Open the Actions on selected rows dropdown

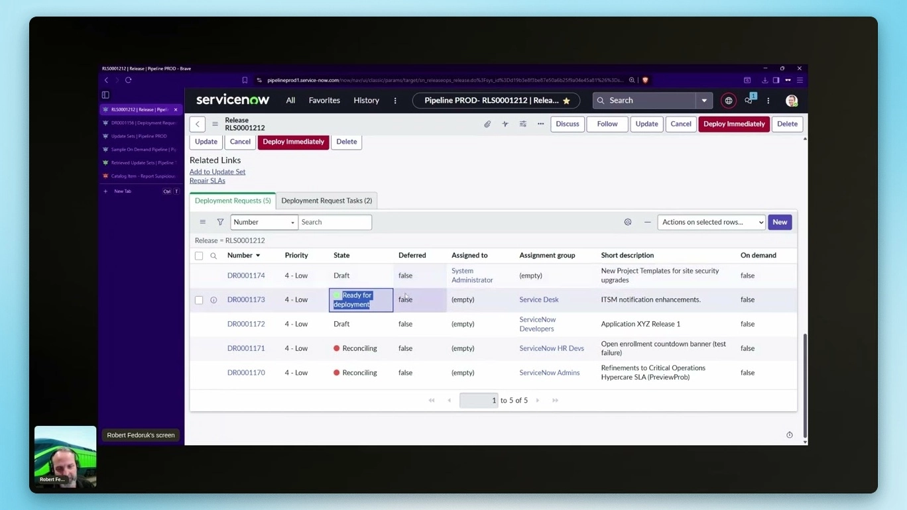pos(710,222)
